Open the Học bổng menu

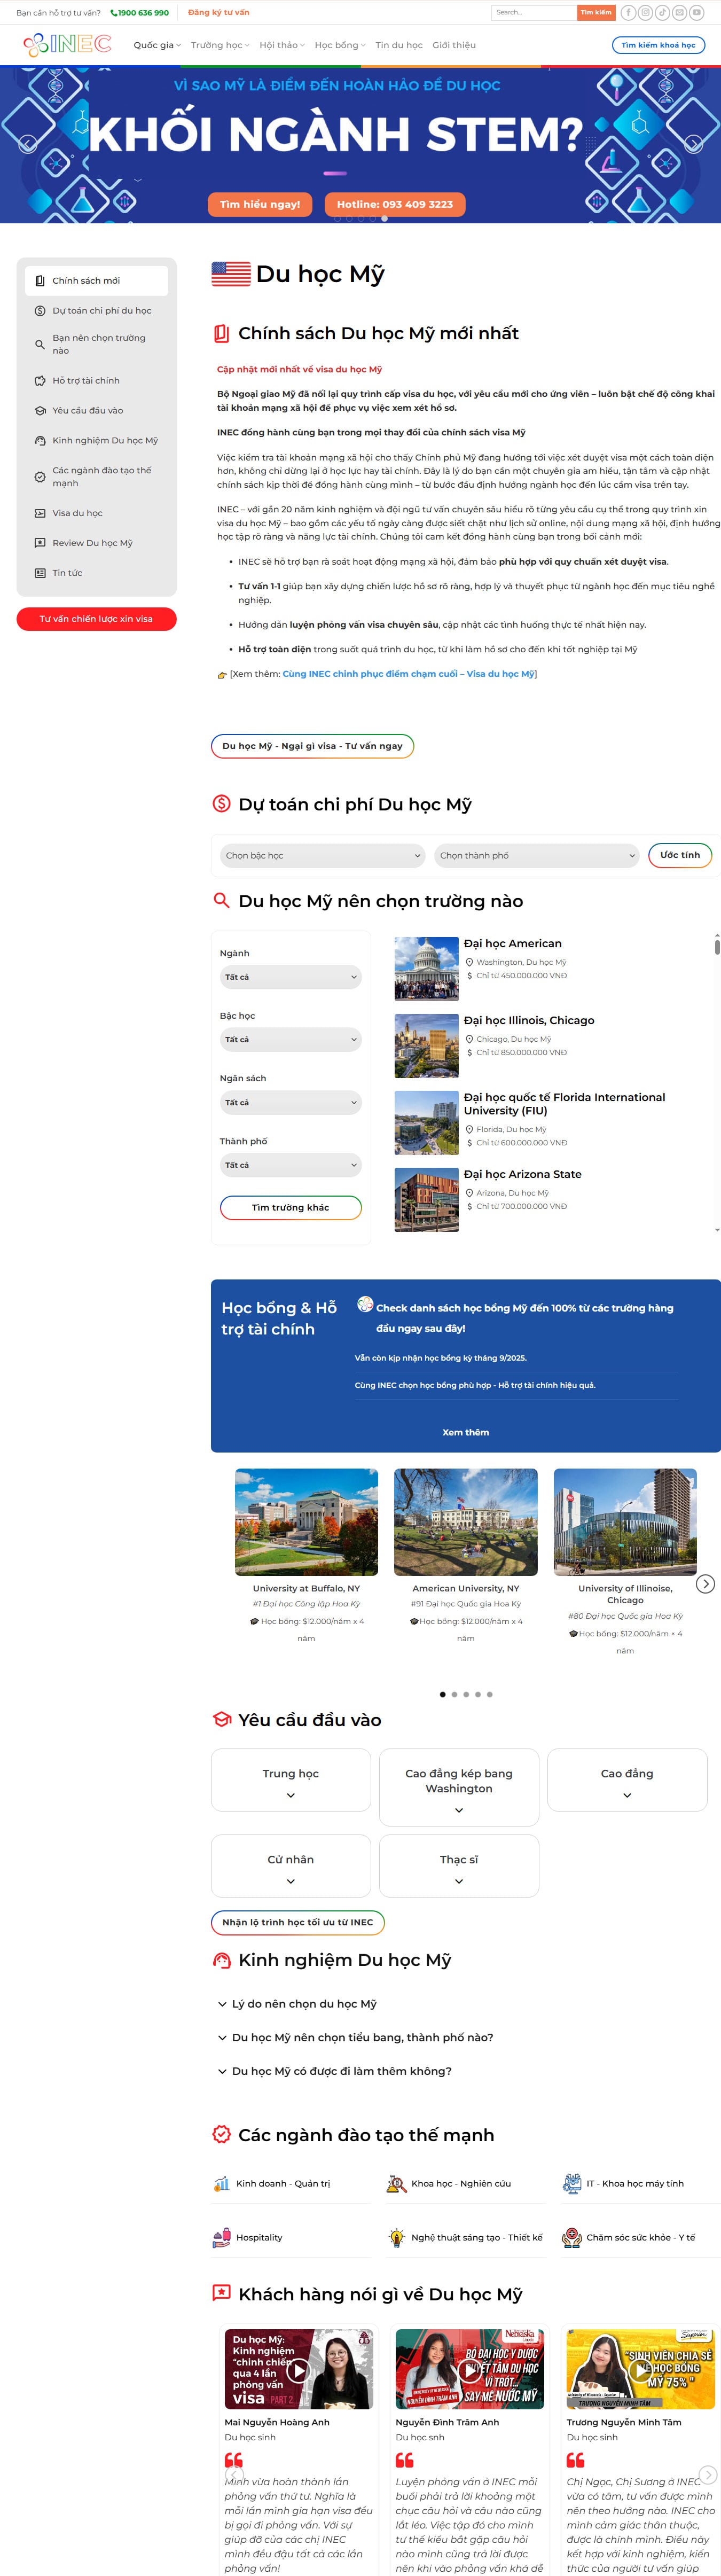(340, 45)
